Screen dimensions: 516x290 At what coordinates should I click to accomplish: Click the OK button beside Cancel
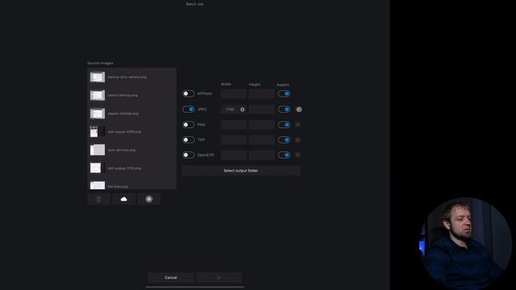pyautogui.click(x=218, y=277)
